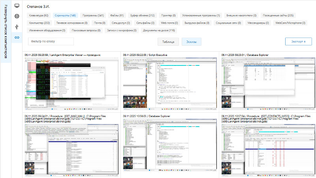Image resolution: width=316 pixels, height=178 pixels.
Task: Click the infinity icon in sidebar
Action: 17,37
